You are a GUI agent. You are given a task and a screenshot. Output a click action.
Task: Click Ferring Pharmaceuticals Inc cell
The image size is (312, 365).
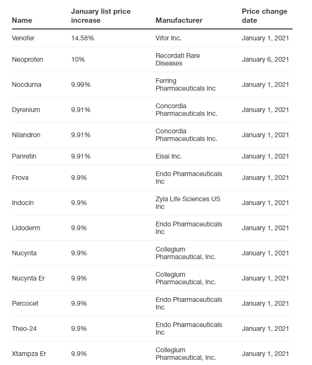coord(185,84)
